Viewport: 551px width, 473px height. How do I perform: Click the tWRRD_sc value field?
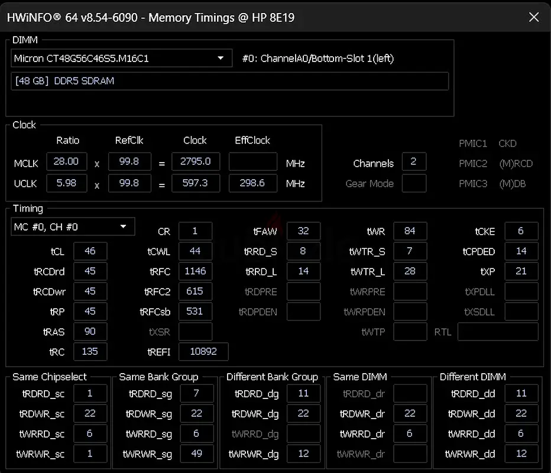pos(90,433)
